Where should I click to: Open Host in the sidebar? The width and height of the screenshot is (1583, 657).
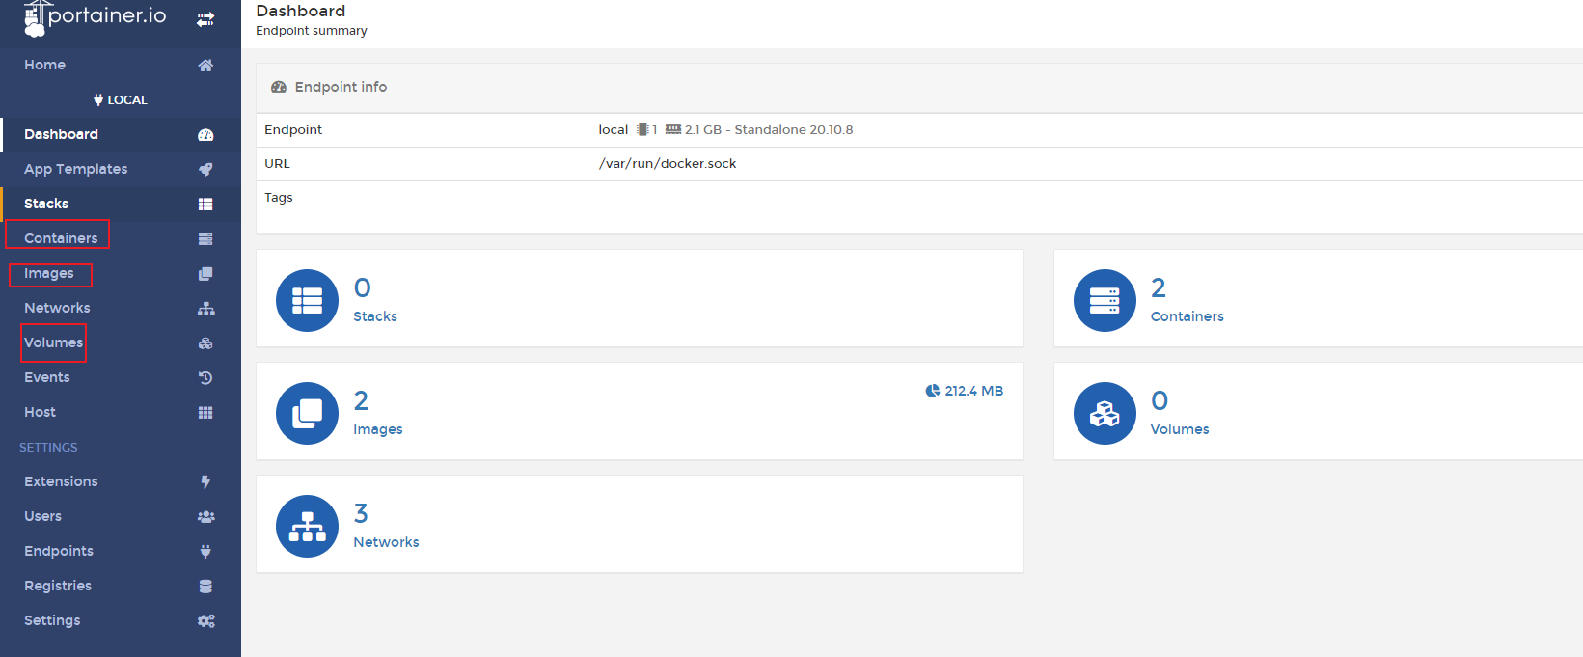pos(40,412)
